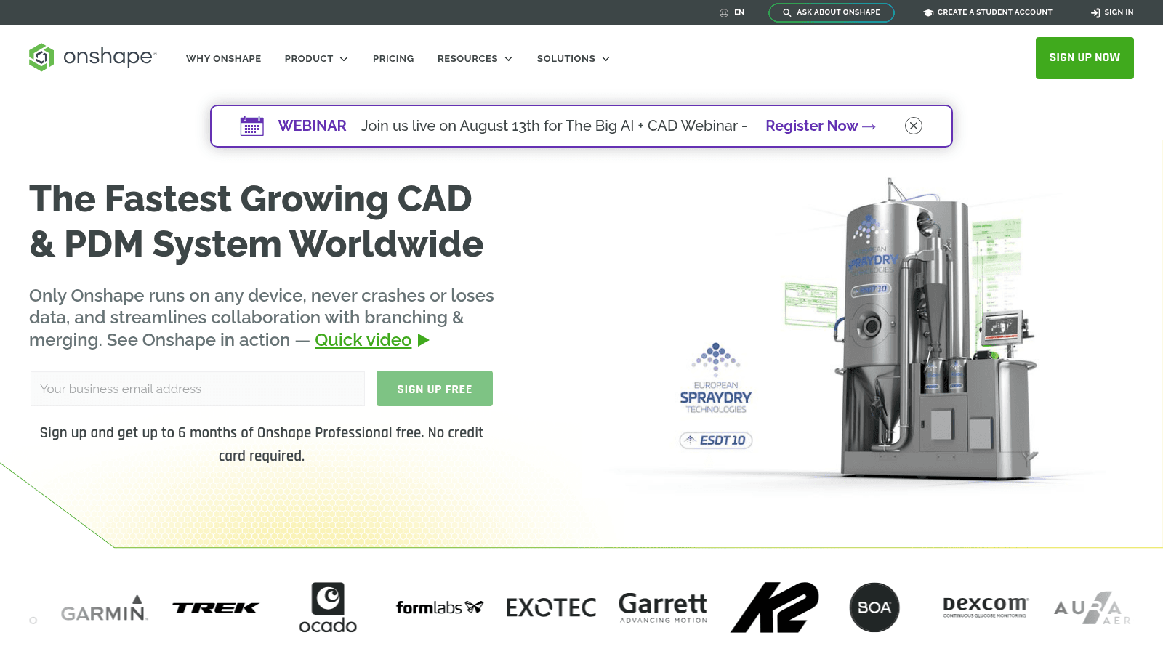The width and height of the screenshot is (1163, 654).
Task: Click the Garrett Advancing Motion logo
Action: click(663, 607)
